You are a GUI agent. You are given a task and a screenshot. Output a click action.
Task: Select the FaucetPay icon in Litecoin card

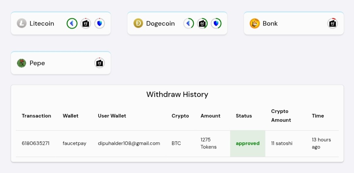tap(72, 24)
